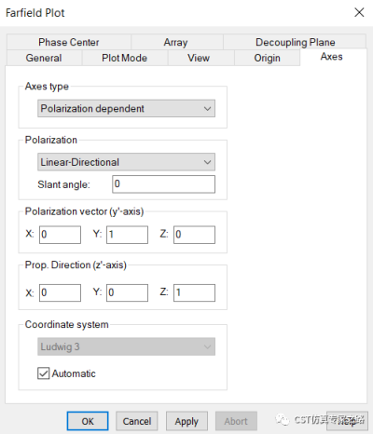This screenshot has height=434, width=373.
Task: Switch to the Origin tab
Action: pos(268,58)
